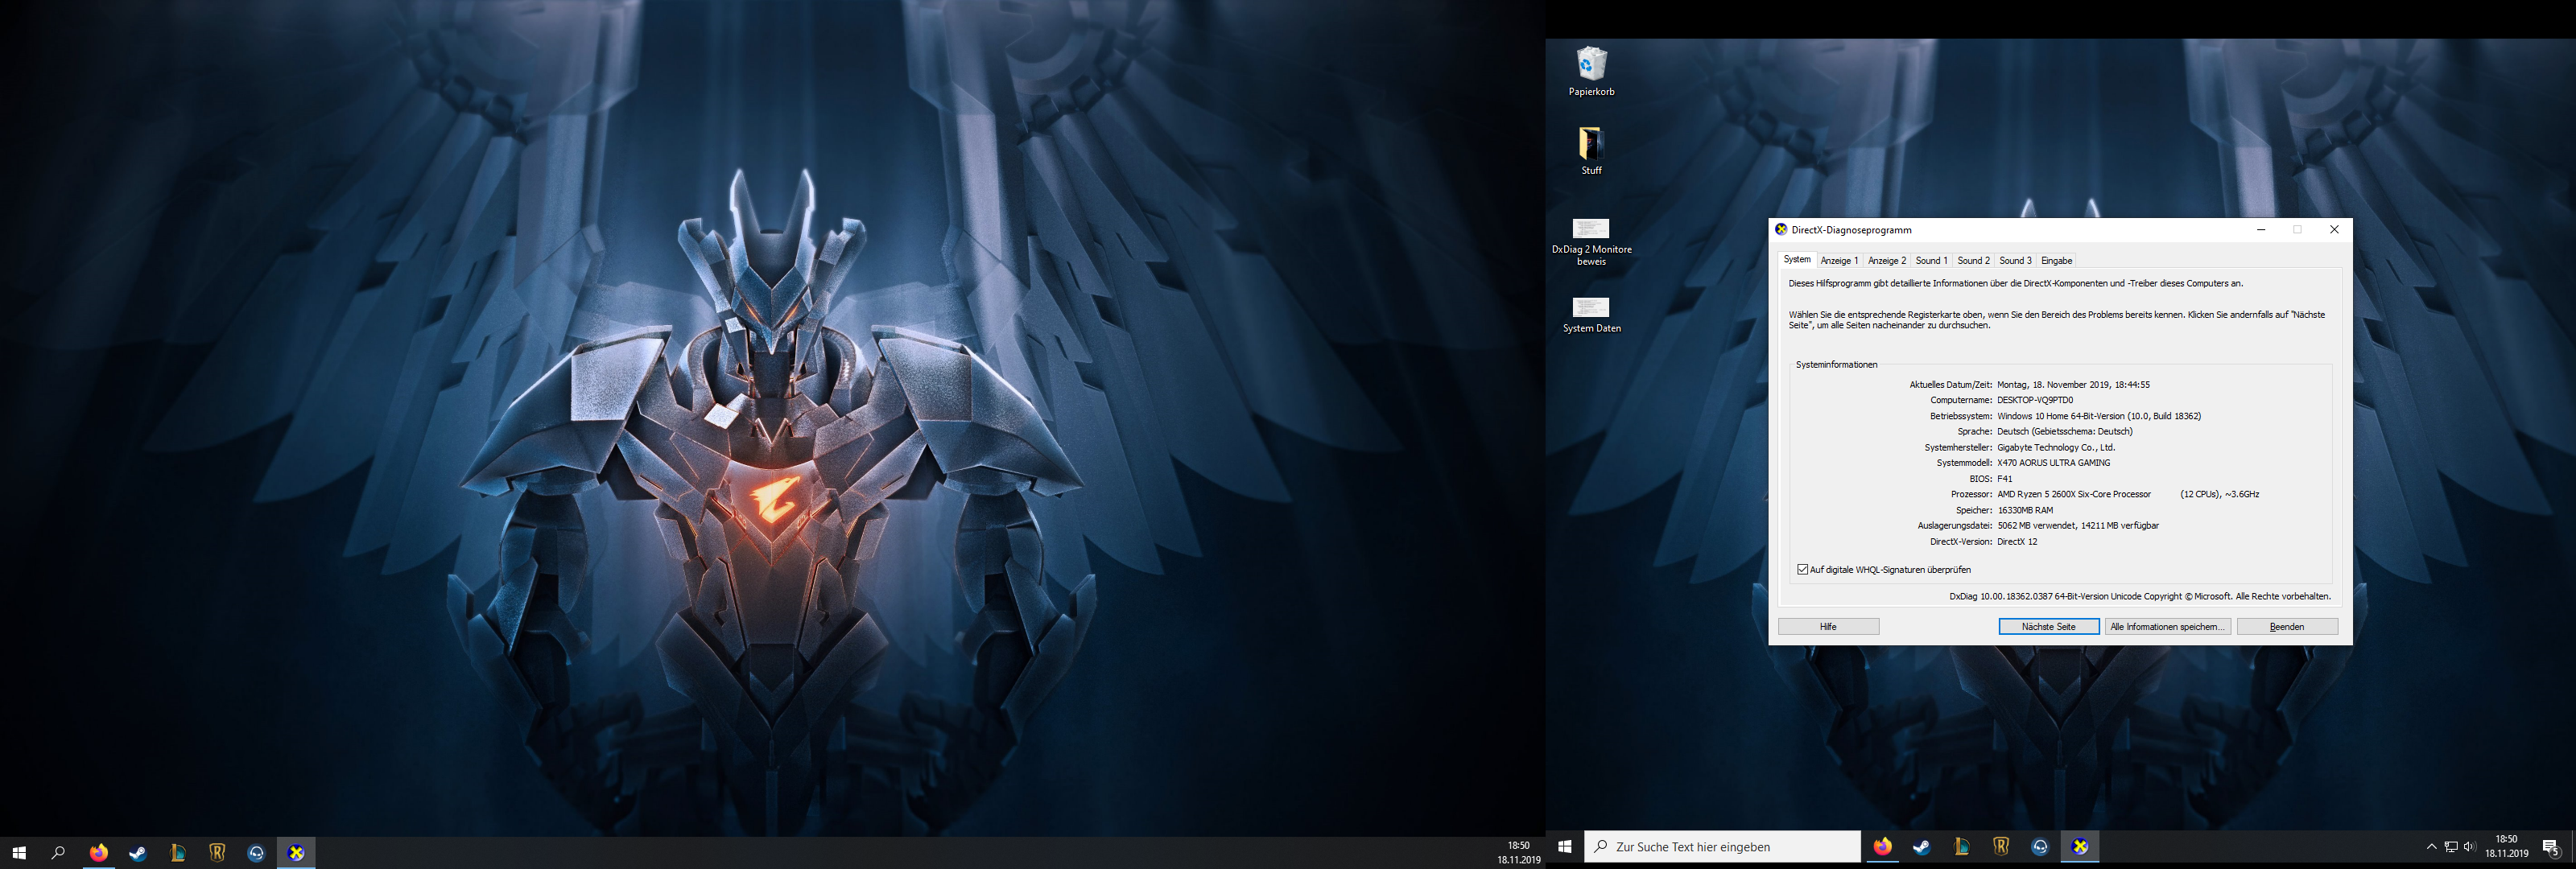Click the network icon in system tray
Screen dimensions: 2576x869
pos(2450,846)
